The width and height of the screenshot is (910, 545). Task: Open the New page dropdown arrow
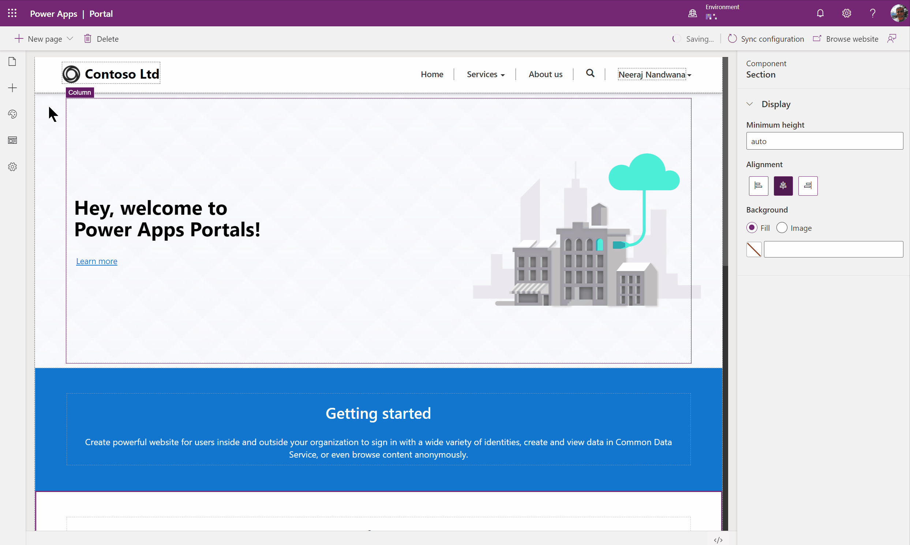coord(71,38)
